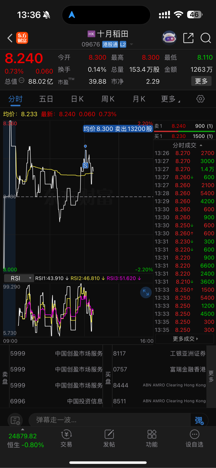
Task: Open the danmaku list settings icon
Action: (15, 420)
